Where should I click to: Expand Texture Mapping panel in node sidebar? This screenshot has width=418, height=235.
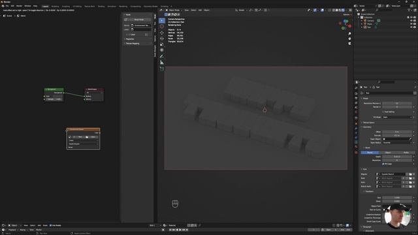pyautogui.click(x=132, y=44)
